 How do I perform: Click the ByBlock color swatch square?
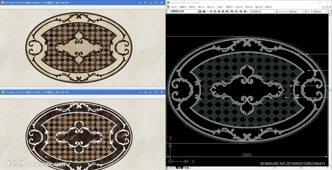(252, 11)
